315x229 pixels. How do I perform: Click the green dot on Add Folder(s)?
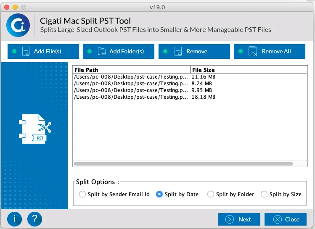coord(90,51)
